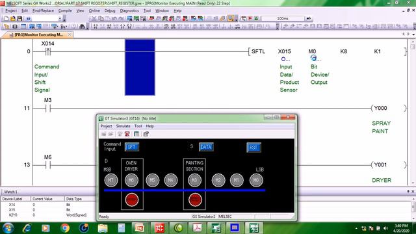
Task: Open the binoculars find device icon
Action: pos(82,26)
